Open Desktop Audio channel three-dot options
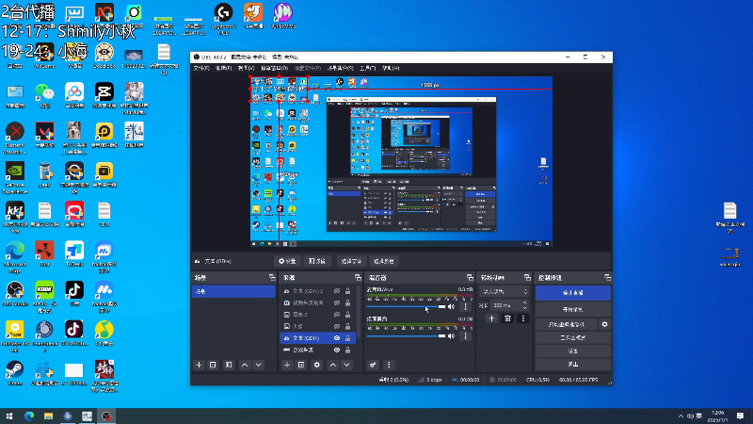This screenshot has height=424, width=753. pos(465,336)
